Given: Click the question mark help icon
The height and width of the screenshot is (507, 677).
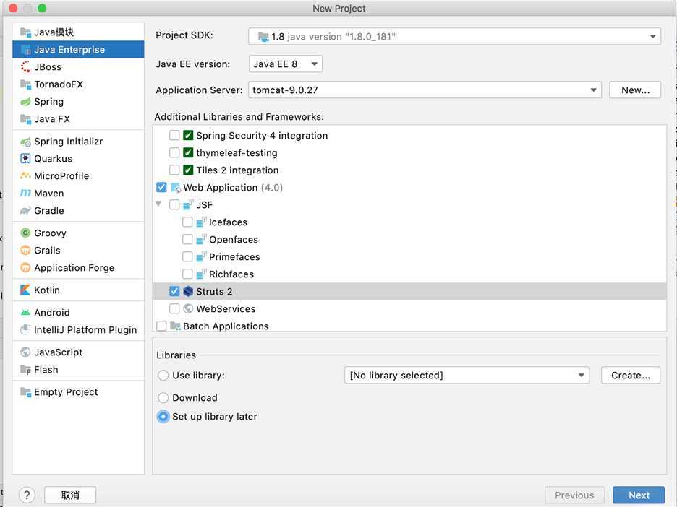Looking at the screenshot, I should [x=27, y=495].
